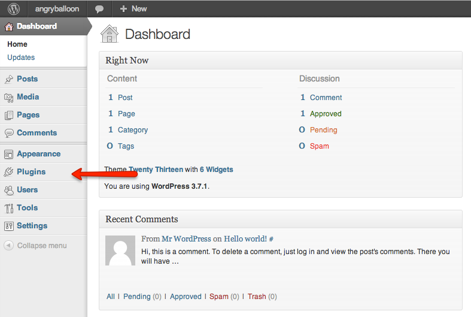Click the Collapse menu label

[42, 246]
